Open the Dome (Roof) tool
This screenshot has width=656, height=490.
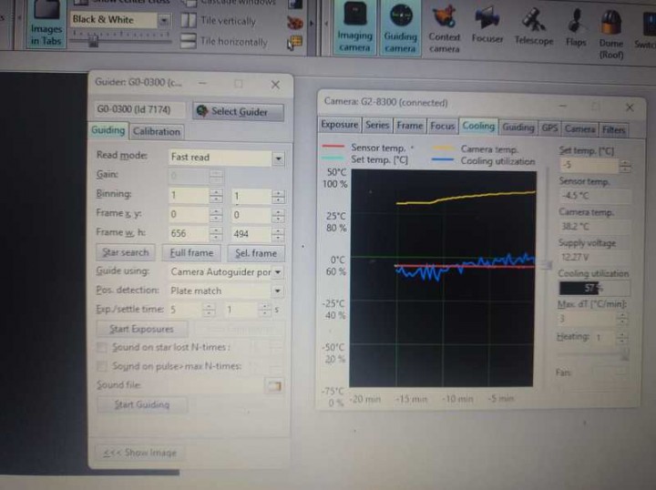tap(611, 35)
